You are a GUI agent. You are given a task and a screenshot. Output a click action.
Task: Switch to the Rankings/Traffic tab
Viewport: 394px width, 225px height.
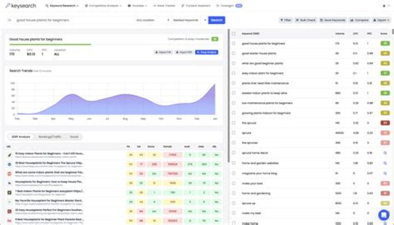50,137
